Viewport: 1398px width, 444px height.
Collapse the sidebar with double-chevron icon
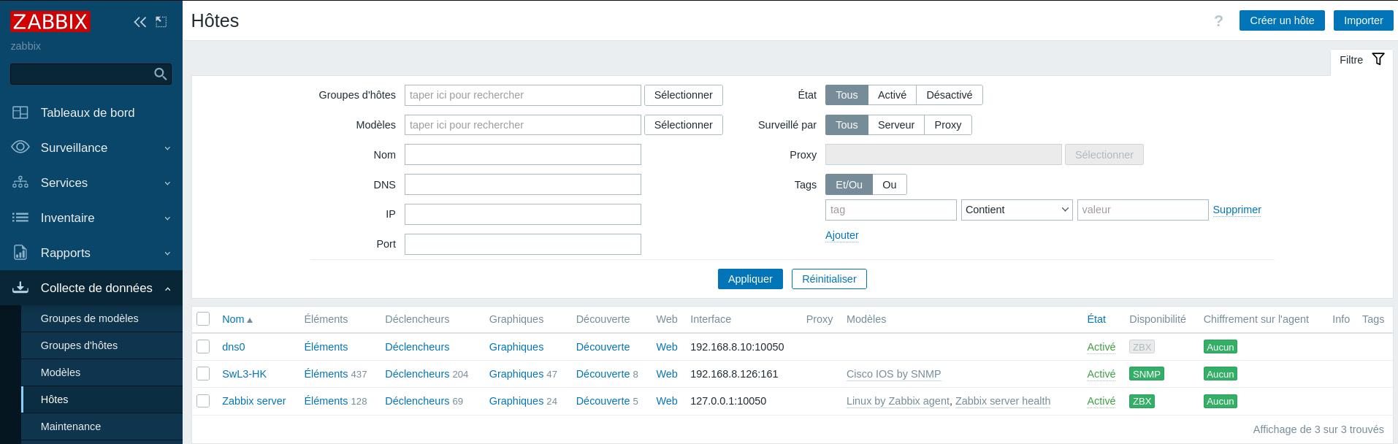click(x=140, y=22)
